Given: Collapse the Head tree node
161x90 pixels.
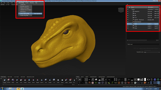Looking at the screenshot, I should coord(132,24).
